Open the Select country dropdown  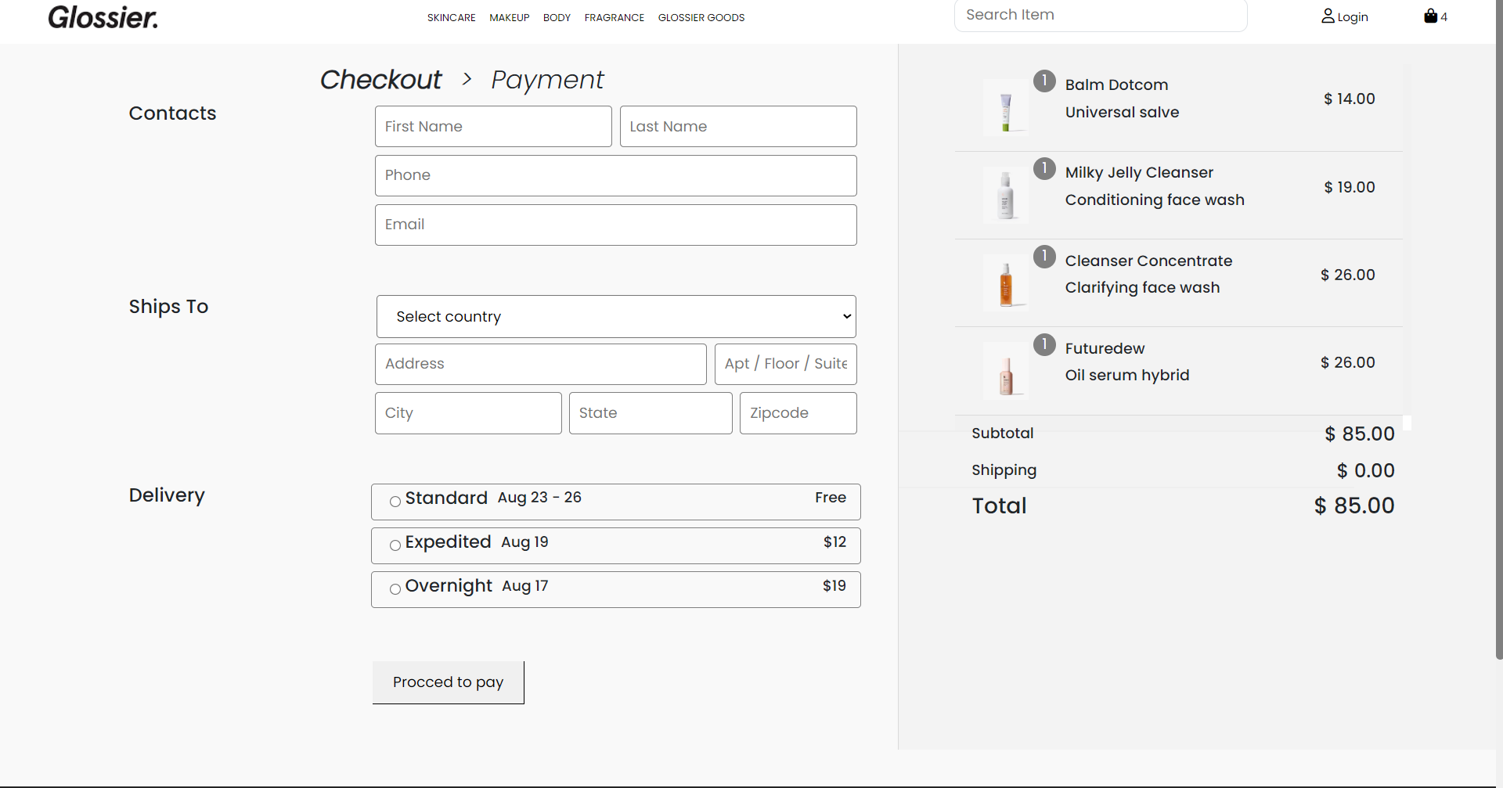(x=616, y=316)
